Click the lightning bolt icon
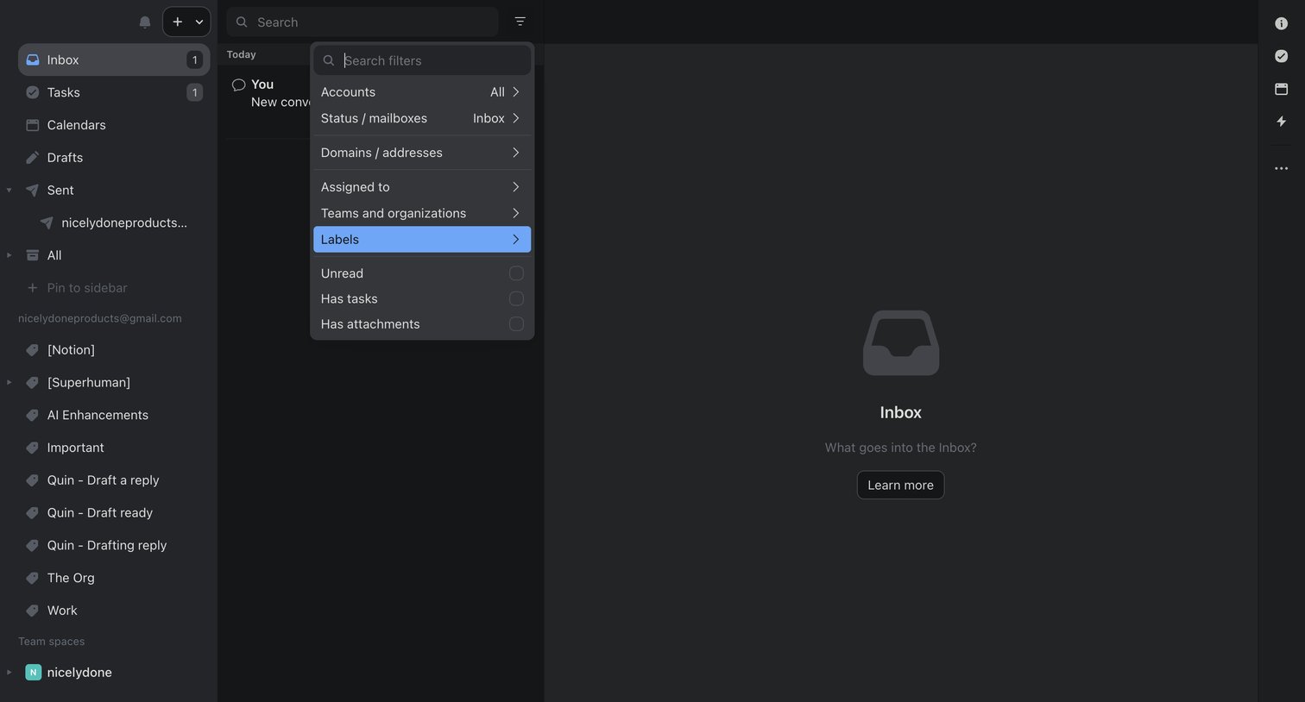The height and width of the screenshot is (702, 1305). [x=1281, y=122]
